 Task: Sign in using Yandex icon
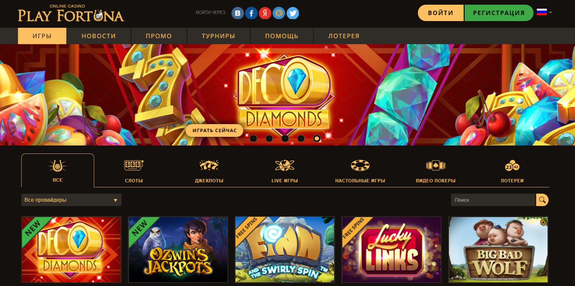click(265, 13)
